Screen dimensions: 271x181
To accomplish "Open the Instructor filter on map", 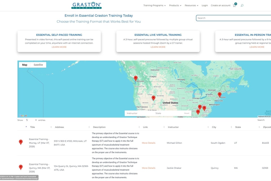I will pyautogui.click(x=139, y=113).
